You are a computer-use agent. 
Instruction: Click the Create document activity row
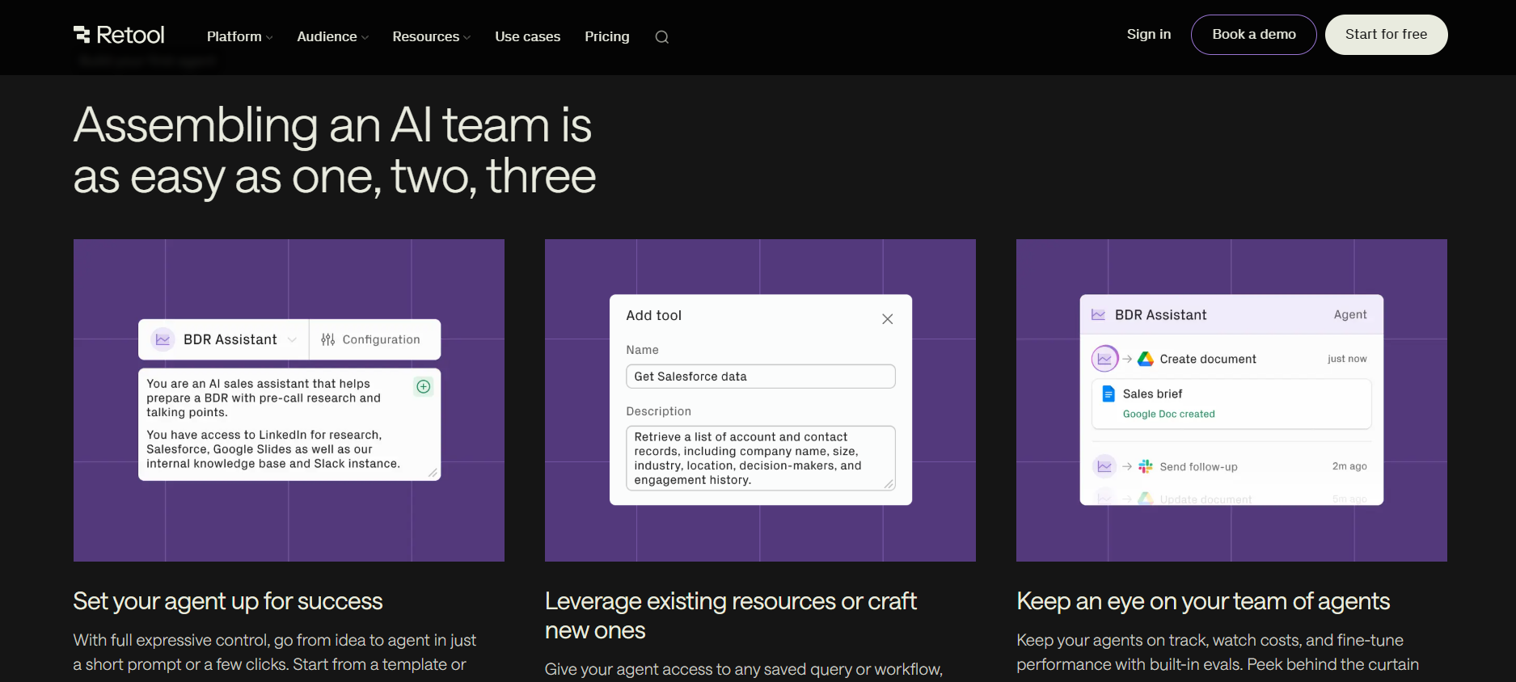[1231, 359]
